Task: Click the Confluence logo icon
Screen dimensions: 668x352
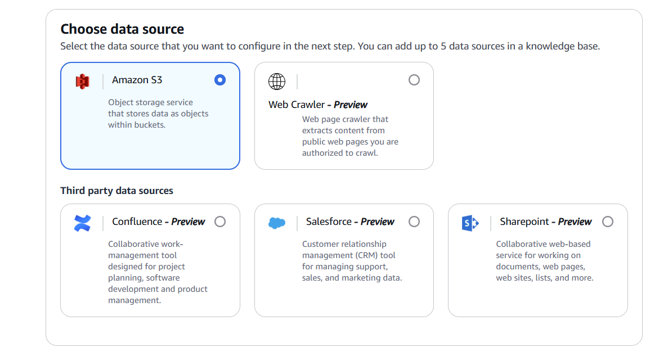Action: pos(82,223)
